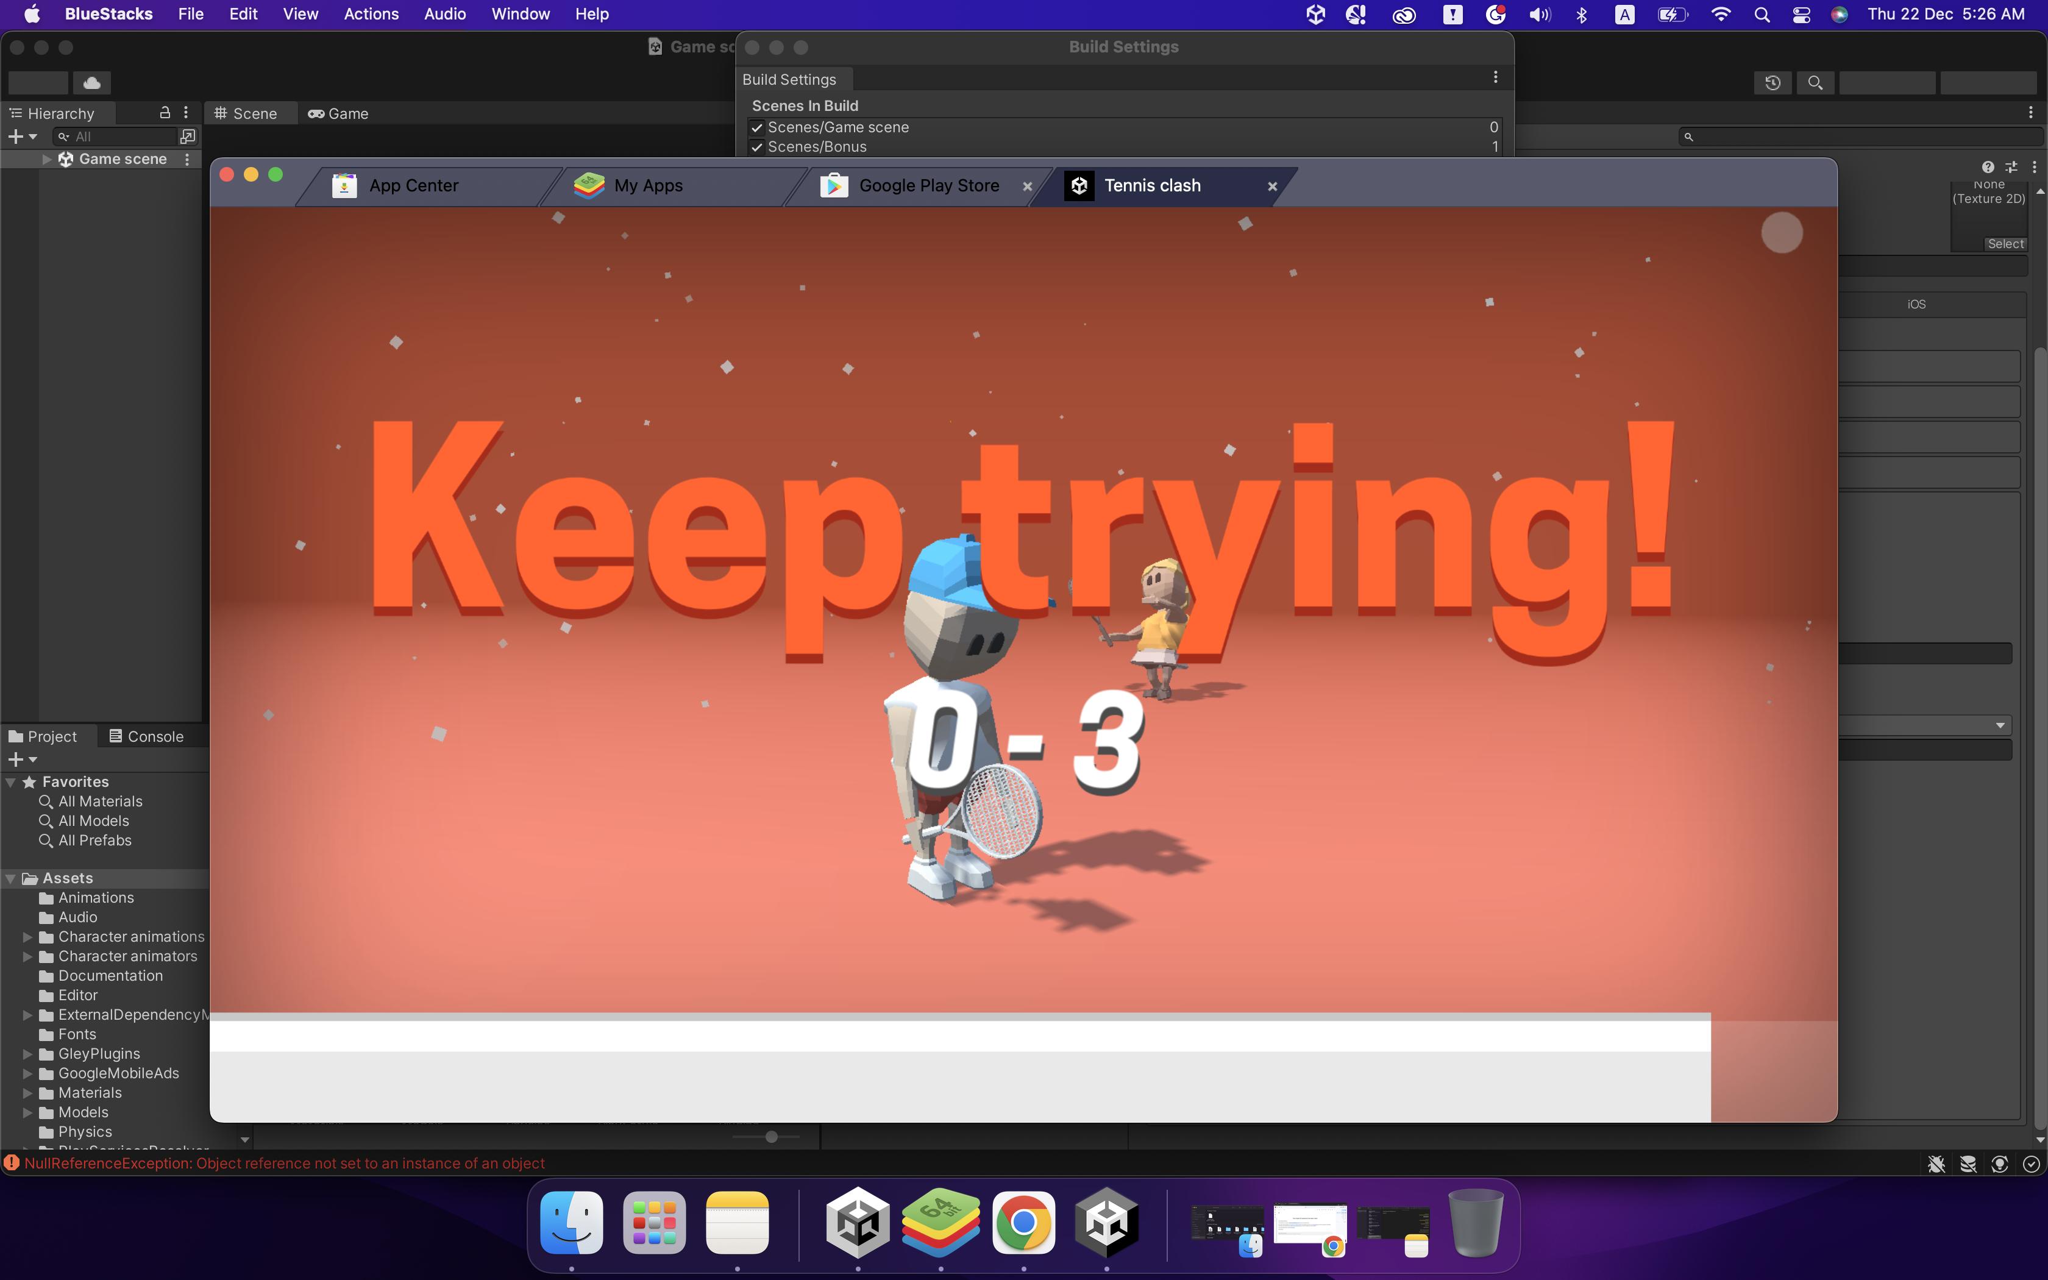The height and width of the screenshot is (1280, 2048).
Task: Click the bug debug mode icon in status bar
Action: click(x=1936, y=1165)
